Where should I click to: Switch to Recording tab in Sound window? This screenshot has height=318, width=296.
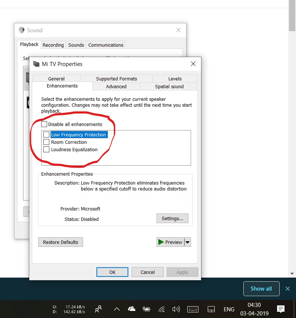coord(53,45)
